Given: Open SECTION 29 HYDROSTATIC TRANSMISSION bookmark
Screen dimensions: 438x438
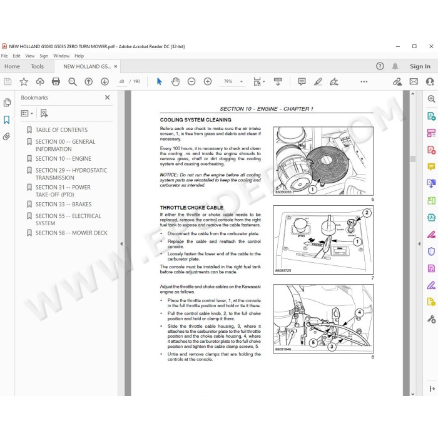Looking at the screenshot, I should click(x=71, y=174).
